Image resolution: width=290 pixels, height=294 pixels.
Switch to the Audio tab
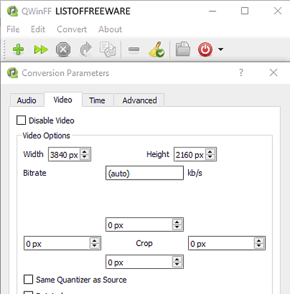(x=27, y=100)
